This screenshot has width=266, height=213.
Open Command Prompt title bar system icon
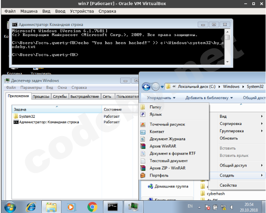coord(15,25)
